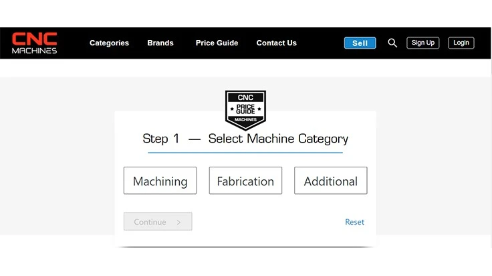Select the Machining category

tap(160, 181)
